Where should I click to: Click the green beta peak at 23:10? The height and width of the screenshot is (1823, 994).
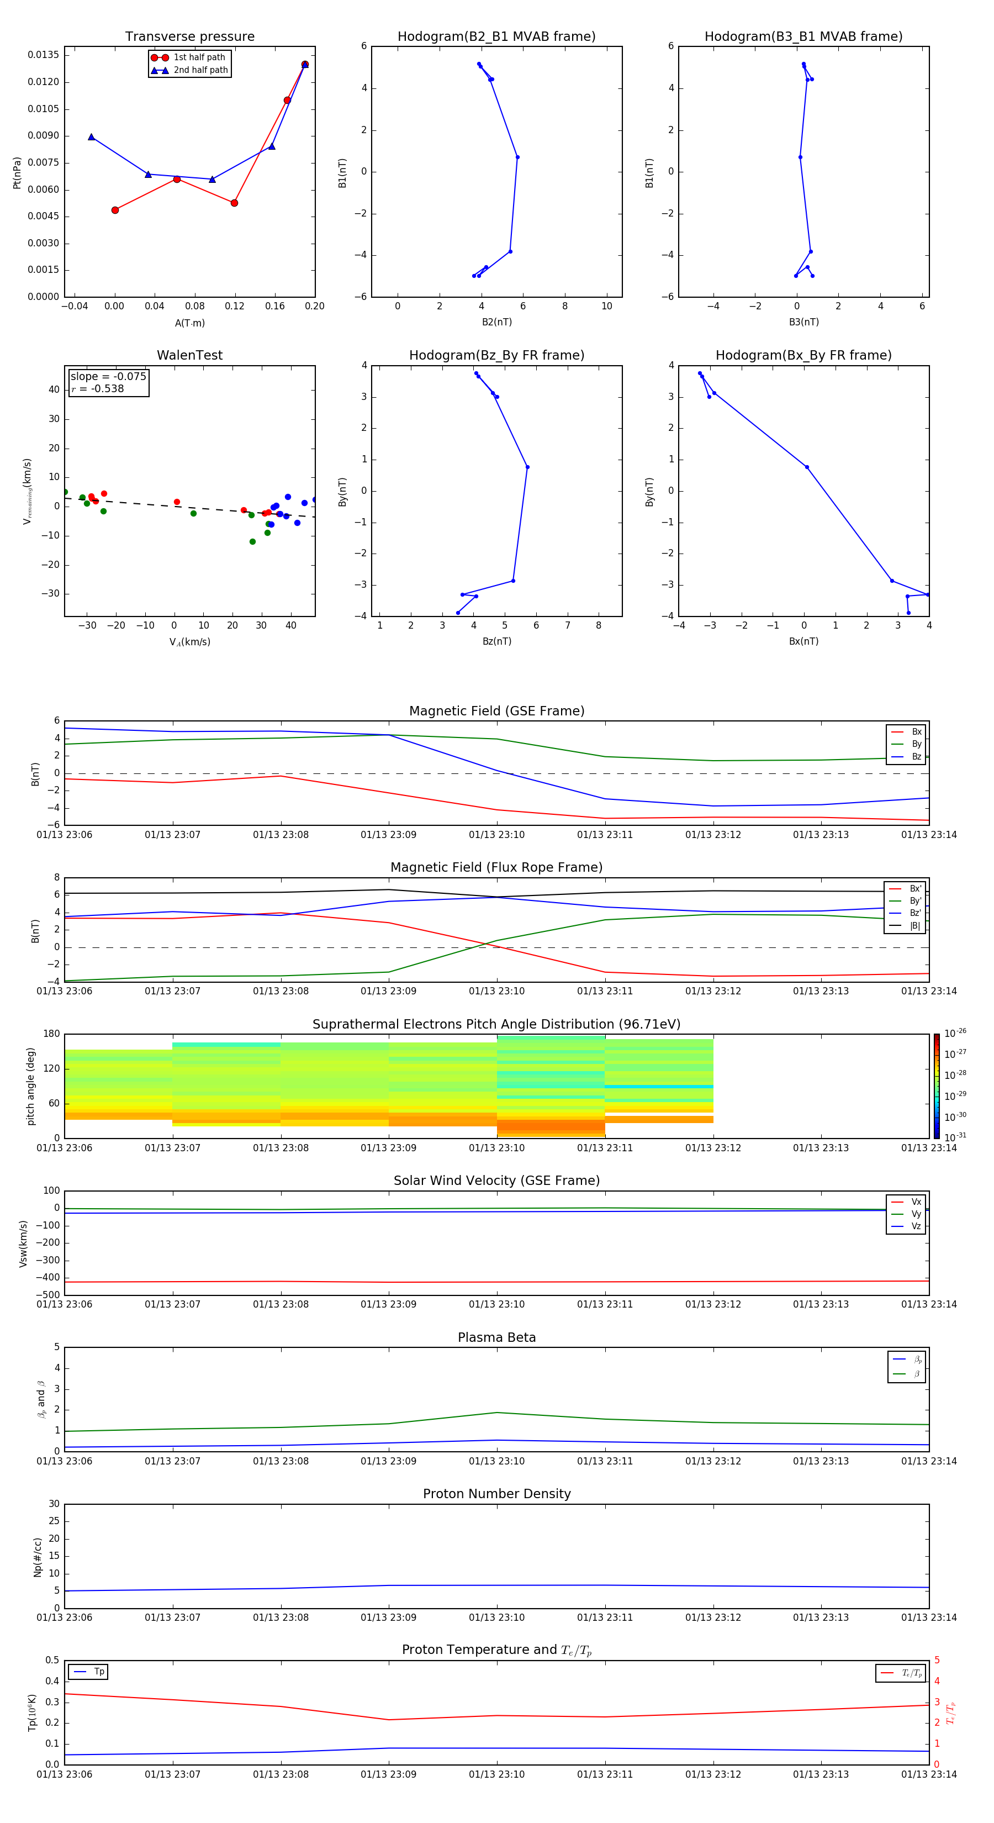(496, 1413)
